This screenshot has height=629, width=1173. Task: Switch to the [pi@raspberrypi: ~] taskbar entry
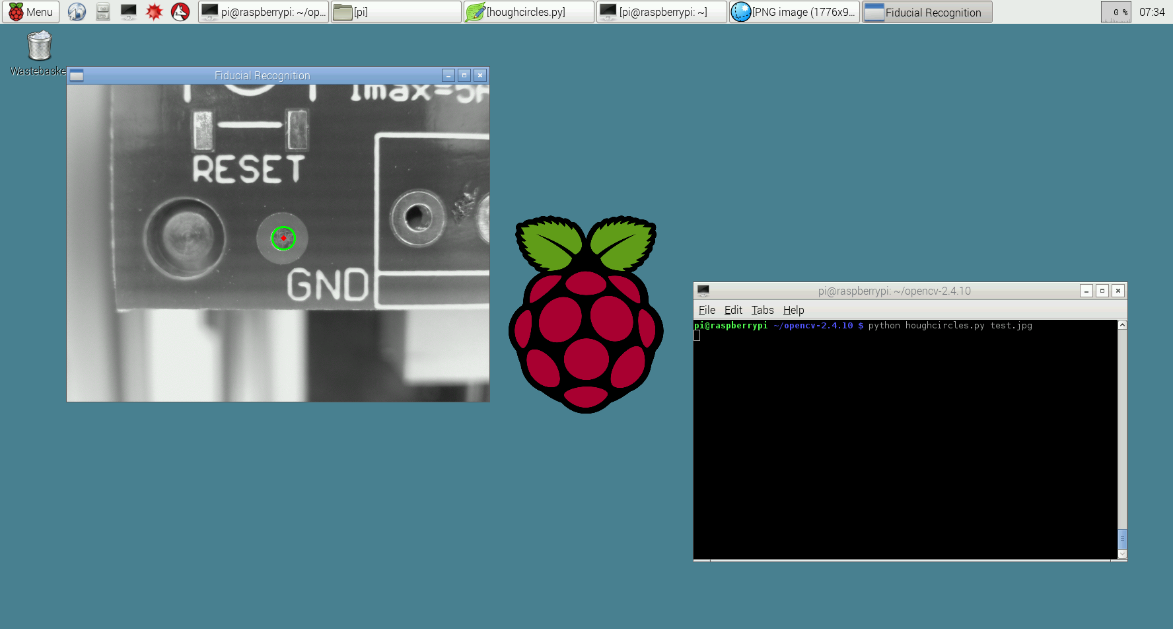(662, 12)
